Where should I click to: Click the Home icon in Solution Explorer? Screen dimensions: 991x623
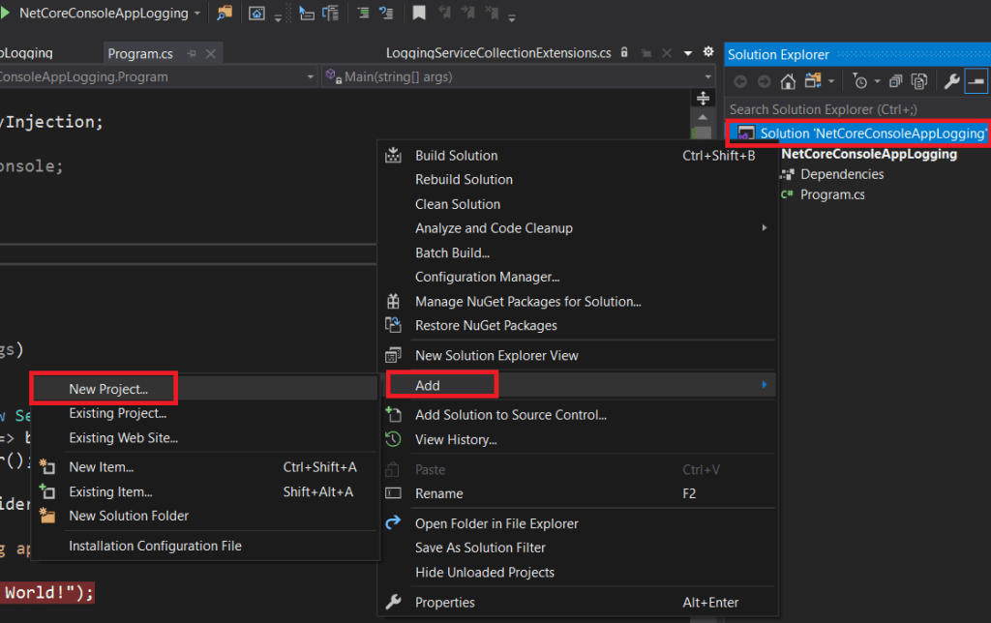coord(789,81)
